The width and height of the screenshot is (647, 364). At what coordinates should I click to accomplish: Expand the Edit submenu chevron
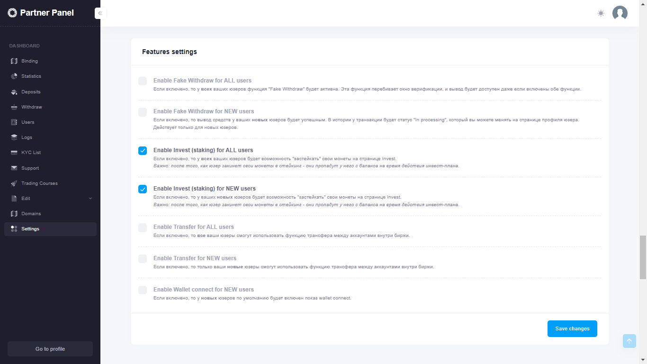(x=90, y=199)
